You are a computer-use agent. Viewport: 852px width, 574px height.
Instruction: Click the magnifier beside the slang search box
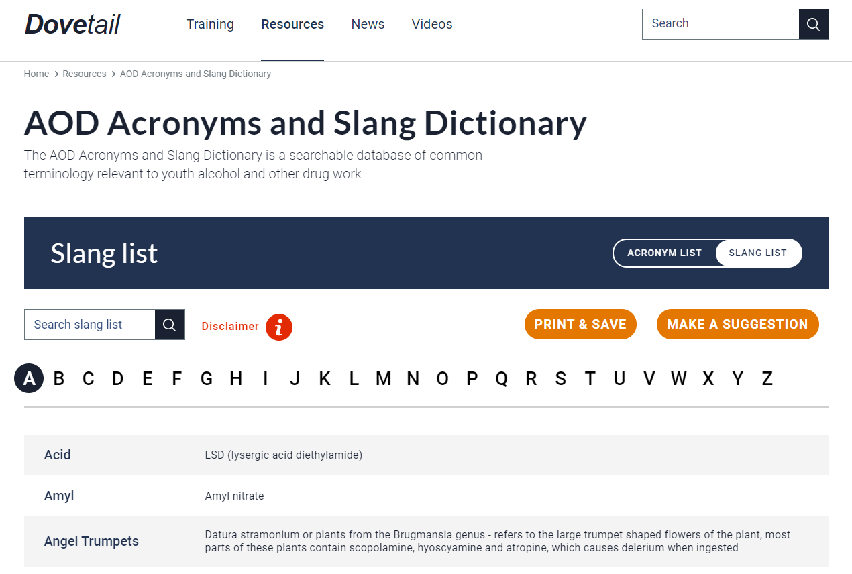170,325
